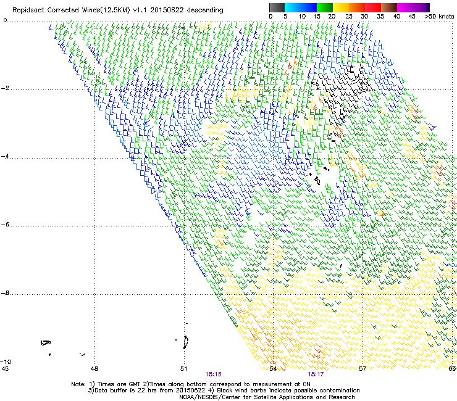Click the '51' longitude axis label

coord(183,369)
